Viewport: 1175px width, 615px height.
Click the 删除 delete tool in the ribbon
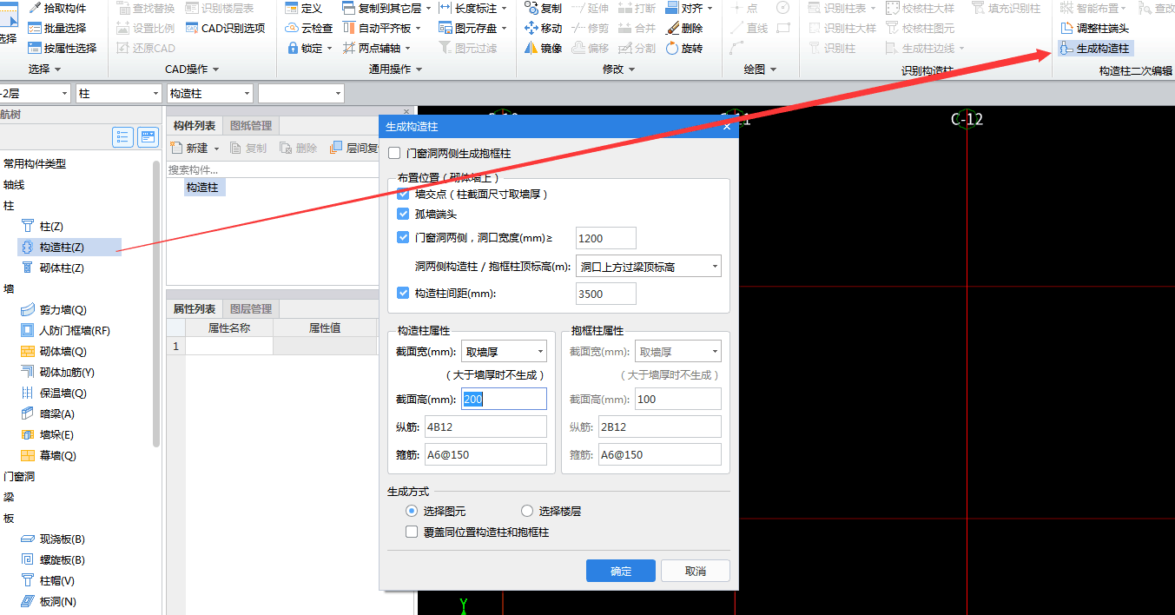pyautogui.click(x=684, y=28)
